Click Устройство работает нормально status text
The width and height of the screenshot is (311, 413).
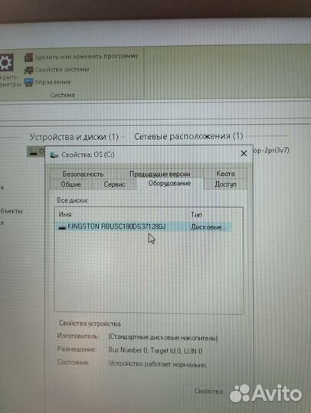(158, 364)
